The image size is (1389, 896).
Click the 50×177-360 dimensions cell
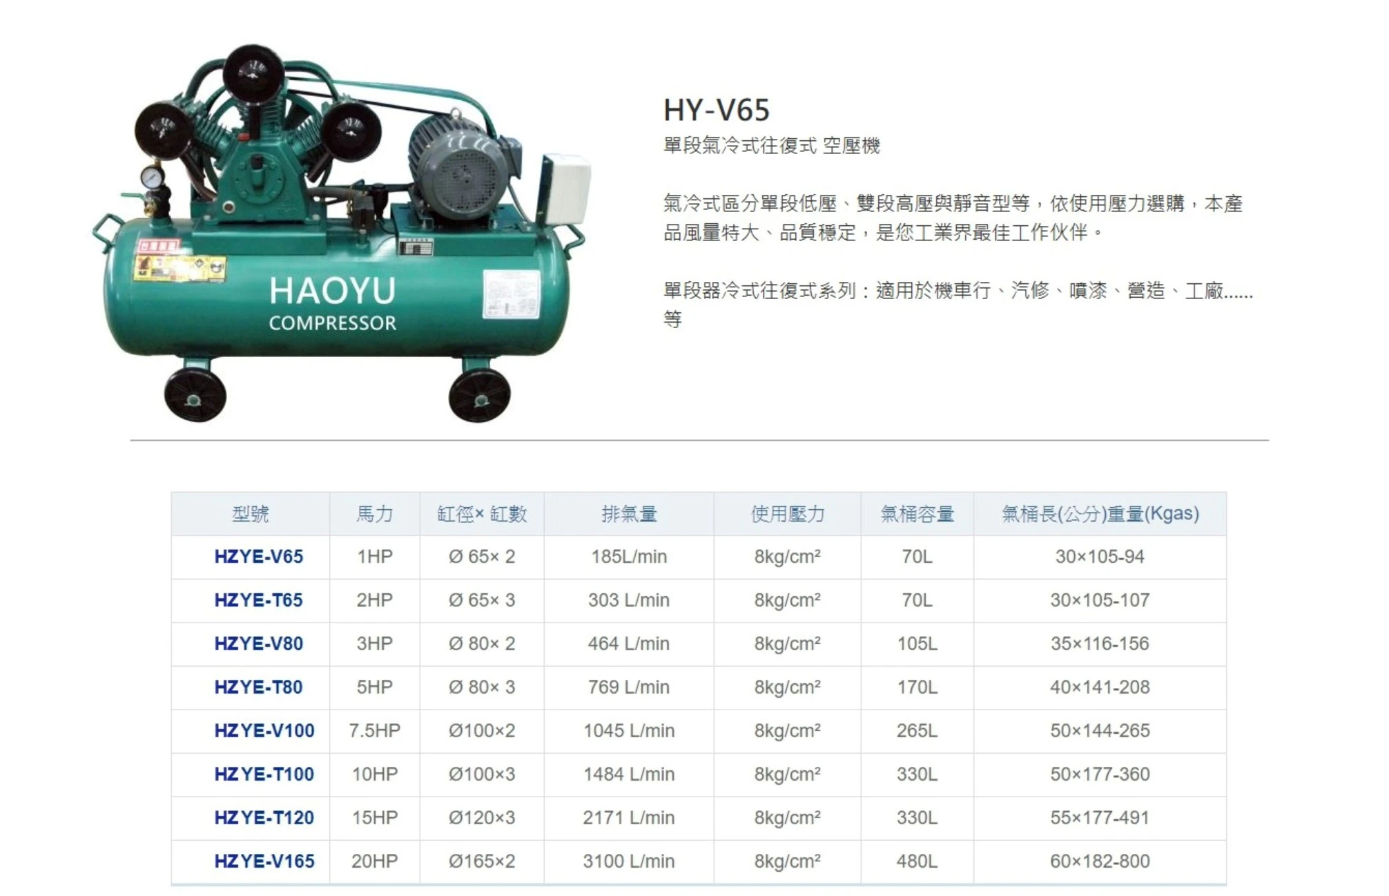coord(1100,774)
